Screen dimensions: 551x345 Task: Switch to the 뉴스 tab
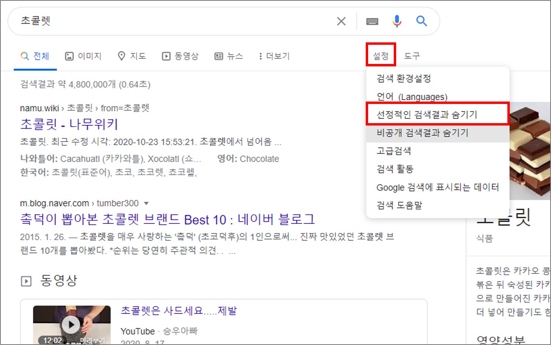click(x=228, y=56)
